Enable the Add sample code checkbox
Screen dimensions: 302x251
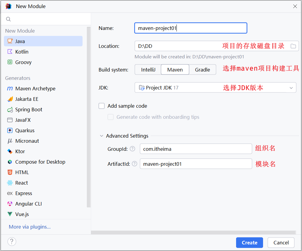(x=102, y=106)
